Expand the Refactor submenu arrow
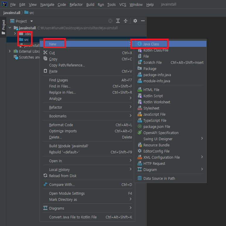Viewport: 226px width, 226px height. 131,107
